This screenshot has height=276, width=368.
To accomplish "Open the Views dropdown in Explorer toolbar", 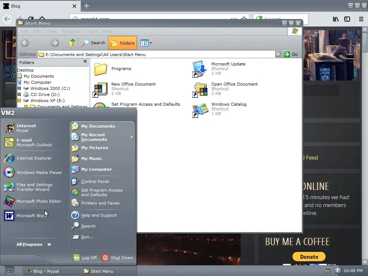I will [x=146, y=43].
